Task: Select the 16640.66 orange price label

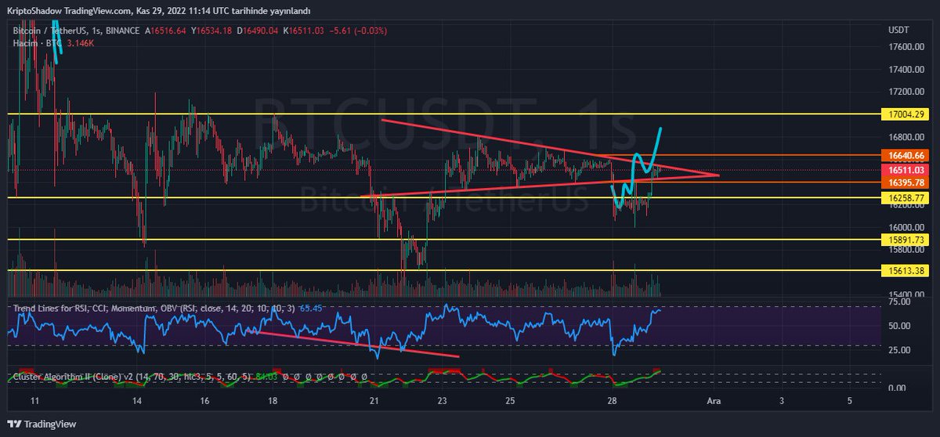Action: point(903,155)
